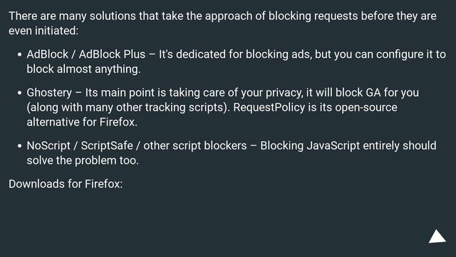Click the first bullet point marker
This screenshot has width=456, height=257.
click(19, 54)
